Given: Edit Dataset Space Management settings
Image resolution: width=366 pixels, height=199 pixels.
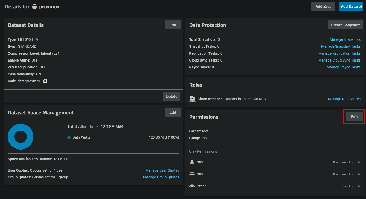Looking at the screenshot, I should (x=173, y=112).
